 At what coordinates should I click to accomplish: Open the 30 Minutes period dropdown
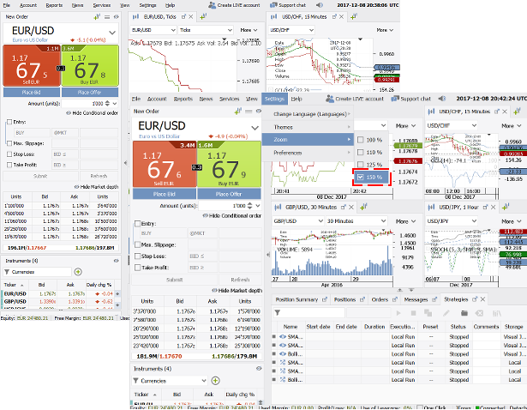(356, 221)
